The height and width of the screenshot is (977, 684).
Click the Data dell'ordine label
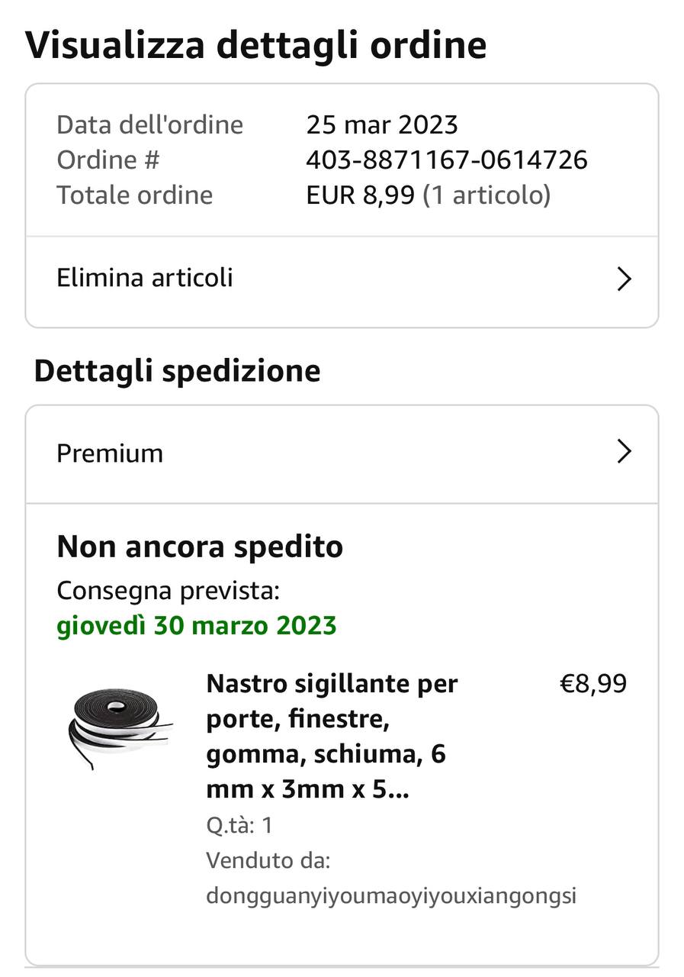click(x=149, y=125)
